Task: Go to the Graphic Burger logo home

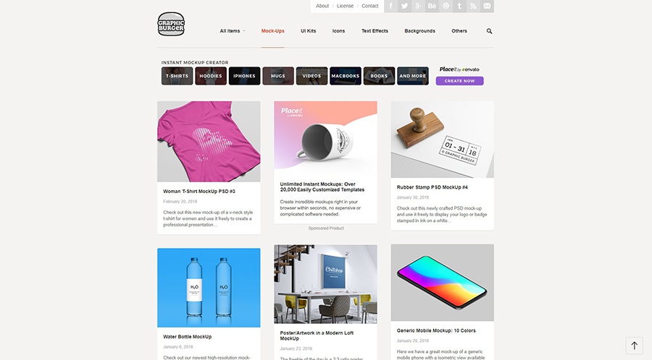Action: [x=171, y=24]
